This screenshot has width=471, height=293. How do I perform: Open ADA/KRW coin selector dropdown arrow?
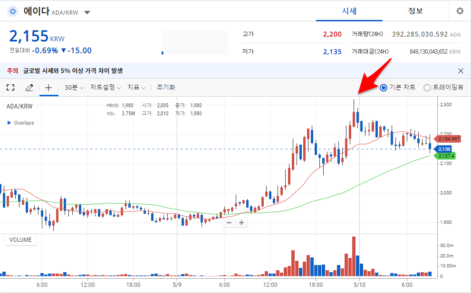pos(87,13)
